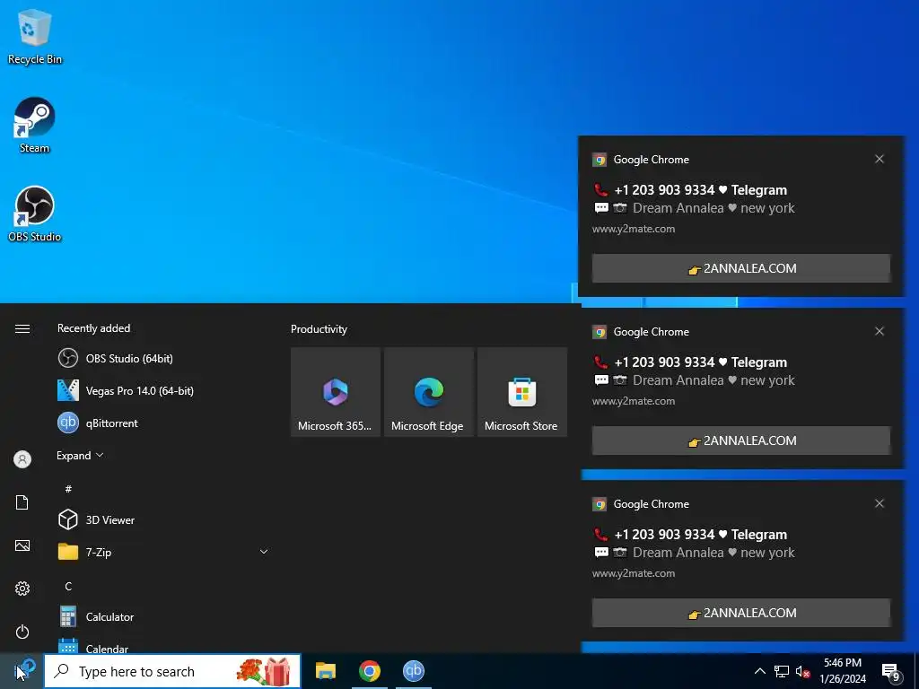Image resolution: width=919 pixels, height=689 pixels.
Task: Click the taskbar search box
Action: click(x=172, y=671)
